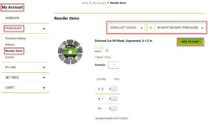
Task: Go to Overview in account menu
Action: click(x=12, y=18)
